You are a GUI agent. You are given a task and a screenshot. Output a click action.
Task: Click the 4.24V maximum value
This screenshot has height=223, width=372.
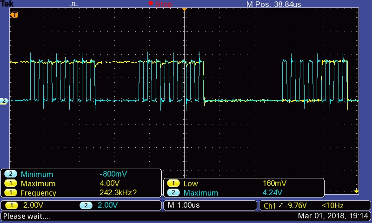click(272, 192)
